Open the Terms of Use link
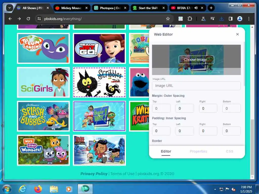 pyautogui.click(x=122, y=174)
